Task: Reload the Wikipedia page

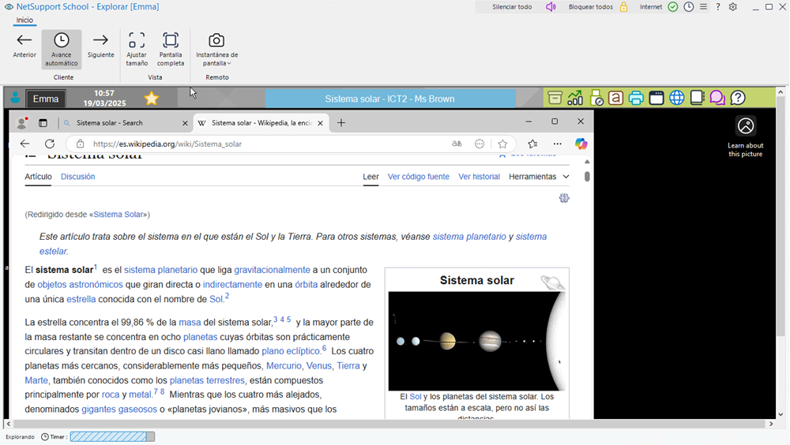Action: click(x=49, y=144)
